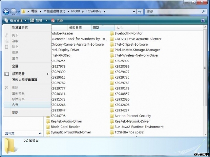210x157 pixels.
Task: Select the Sun-Java2-Runtime-Environment folder icon
Action: click(112, 127)
